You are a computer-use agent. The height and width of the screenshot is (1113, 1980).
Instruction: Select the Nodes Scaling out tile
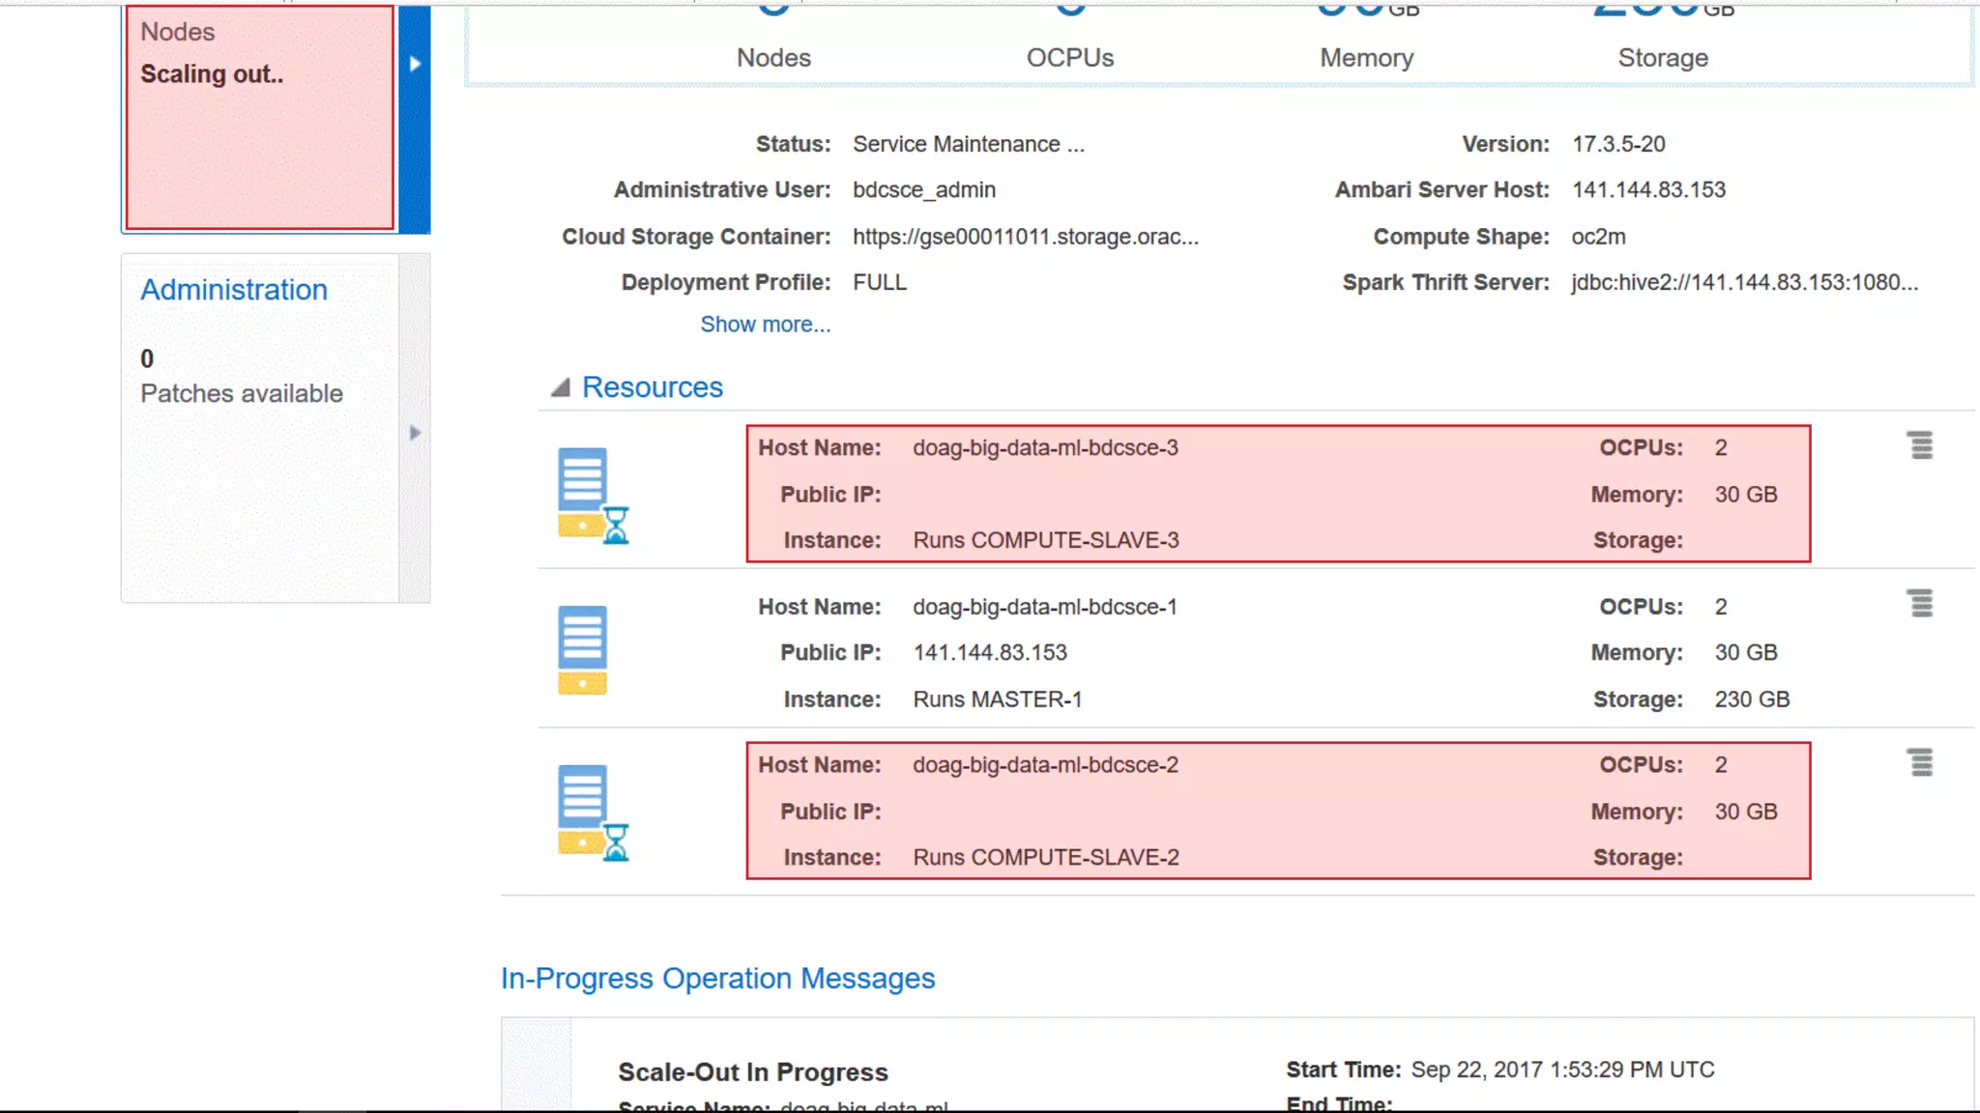pyautogui.click(x=259, y=118)
